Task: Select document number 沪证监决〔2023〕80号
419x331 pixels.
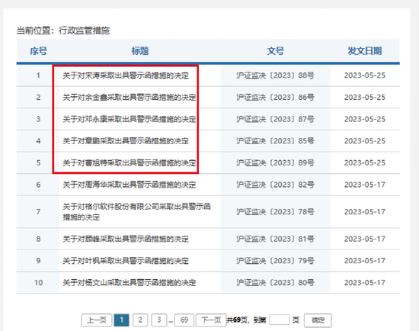Action: 275,282
